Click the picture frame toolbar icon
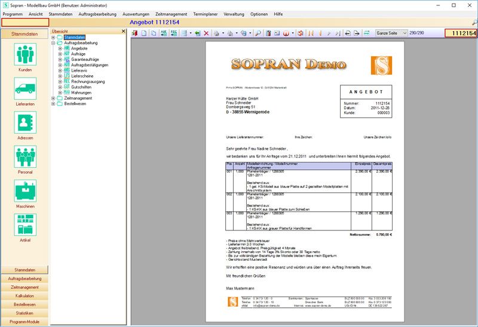The height and width of the screenshot is (327, 478). click(x=277, y=33)
